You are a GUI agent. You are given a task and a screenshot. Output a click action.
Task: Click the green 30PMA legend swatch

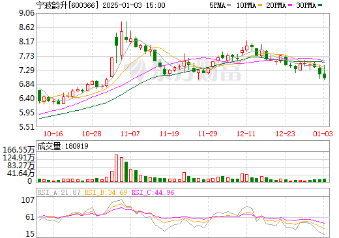click(x=320, y=5)
